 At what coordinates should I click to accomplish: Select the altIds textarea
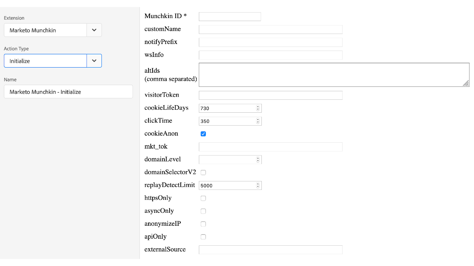[334, 75]
